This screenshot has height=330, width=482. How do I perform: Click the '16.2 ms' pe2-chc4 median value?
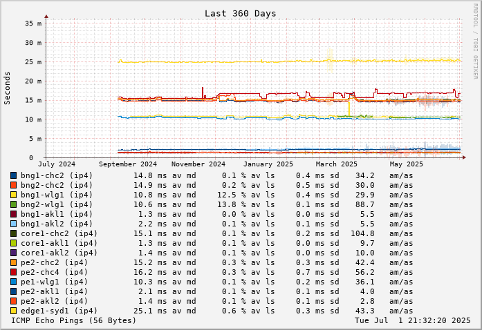150,272
